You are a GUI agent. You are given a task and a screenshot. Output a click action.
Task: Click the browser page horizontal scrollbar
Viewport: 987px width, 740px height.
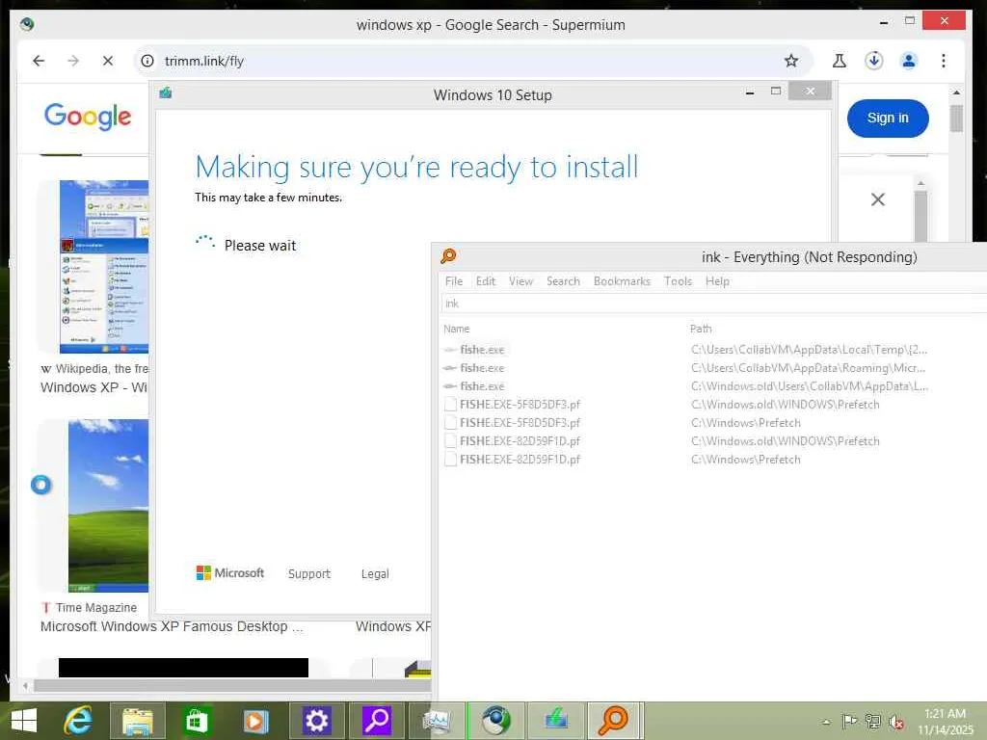231,685
